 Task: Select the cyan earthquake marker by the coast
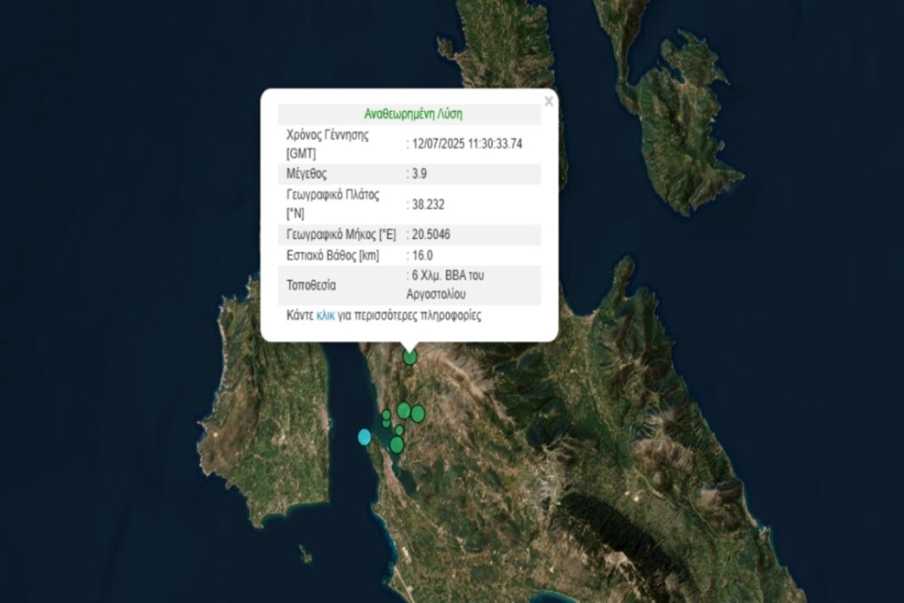364,437
